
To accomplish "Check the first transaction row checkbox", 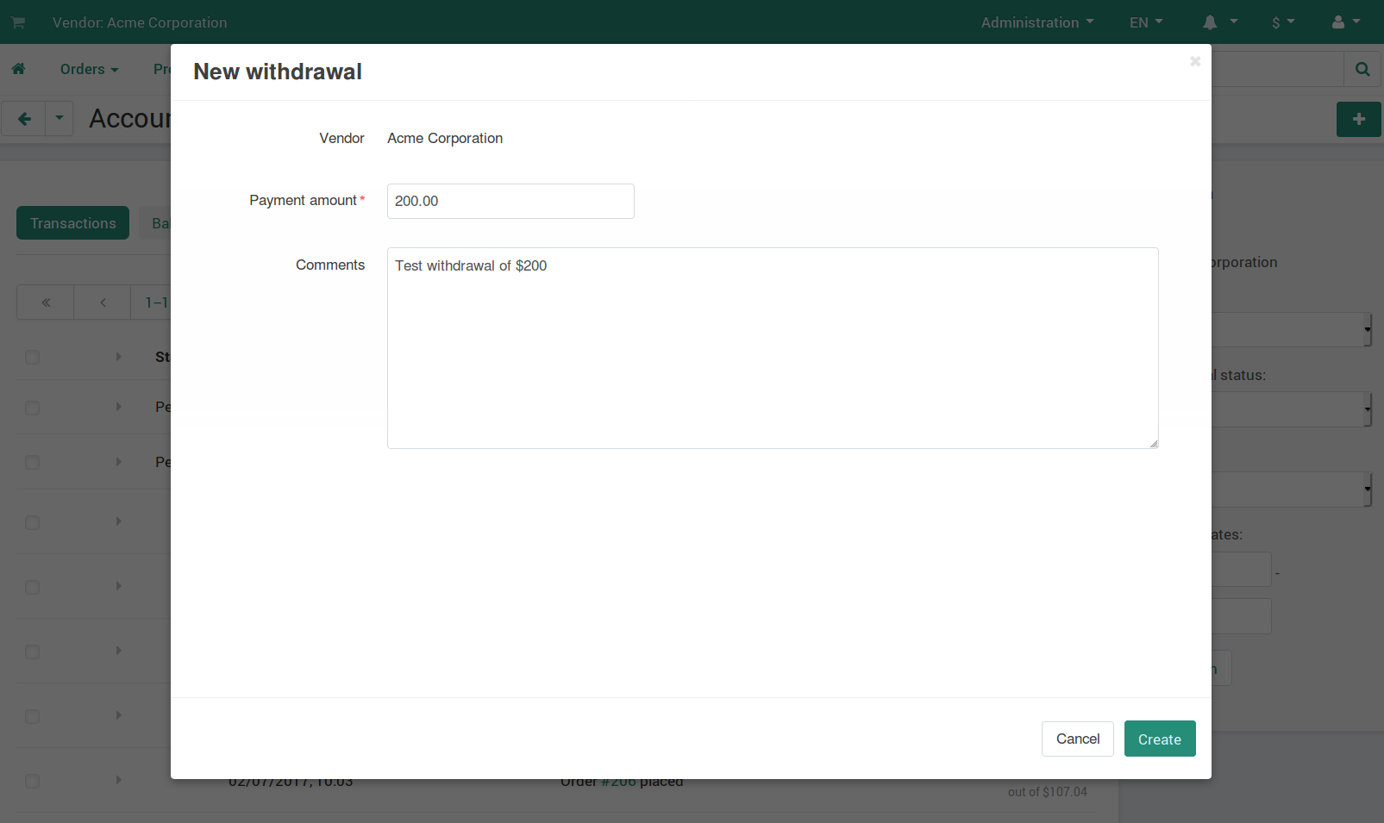I will pos(33,408).
